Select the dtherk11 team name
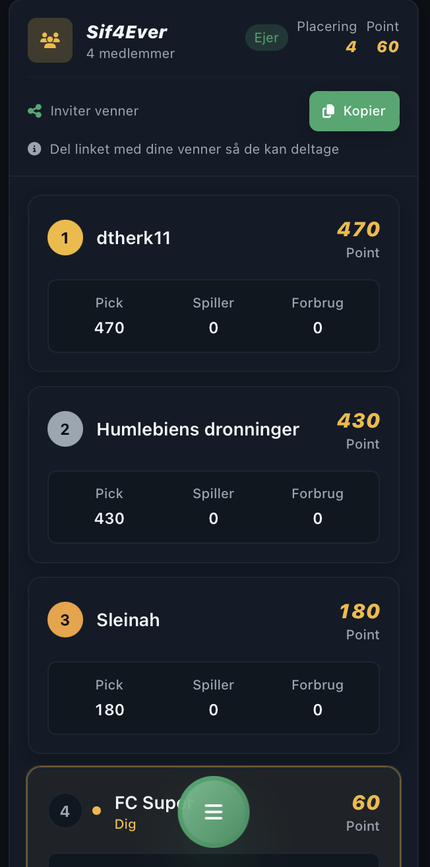 [134, 238]
